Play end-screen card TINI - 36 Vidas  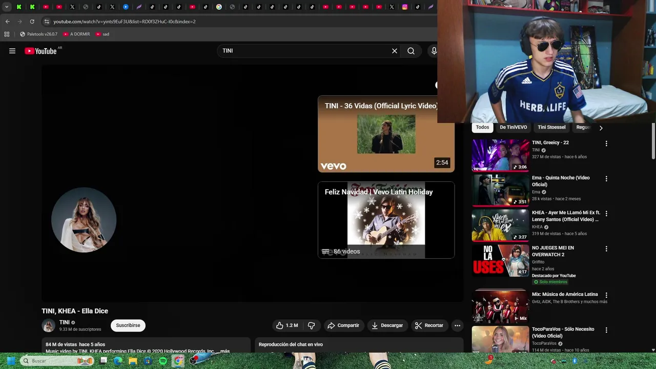(386, 134)
